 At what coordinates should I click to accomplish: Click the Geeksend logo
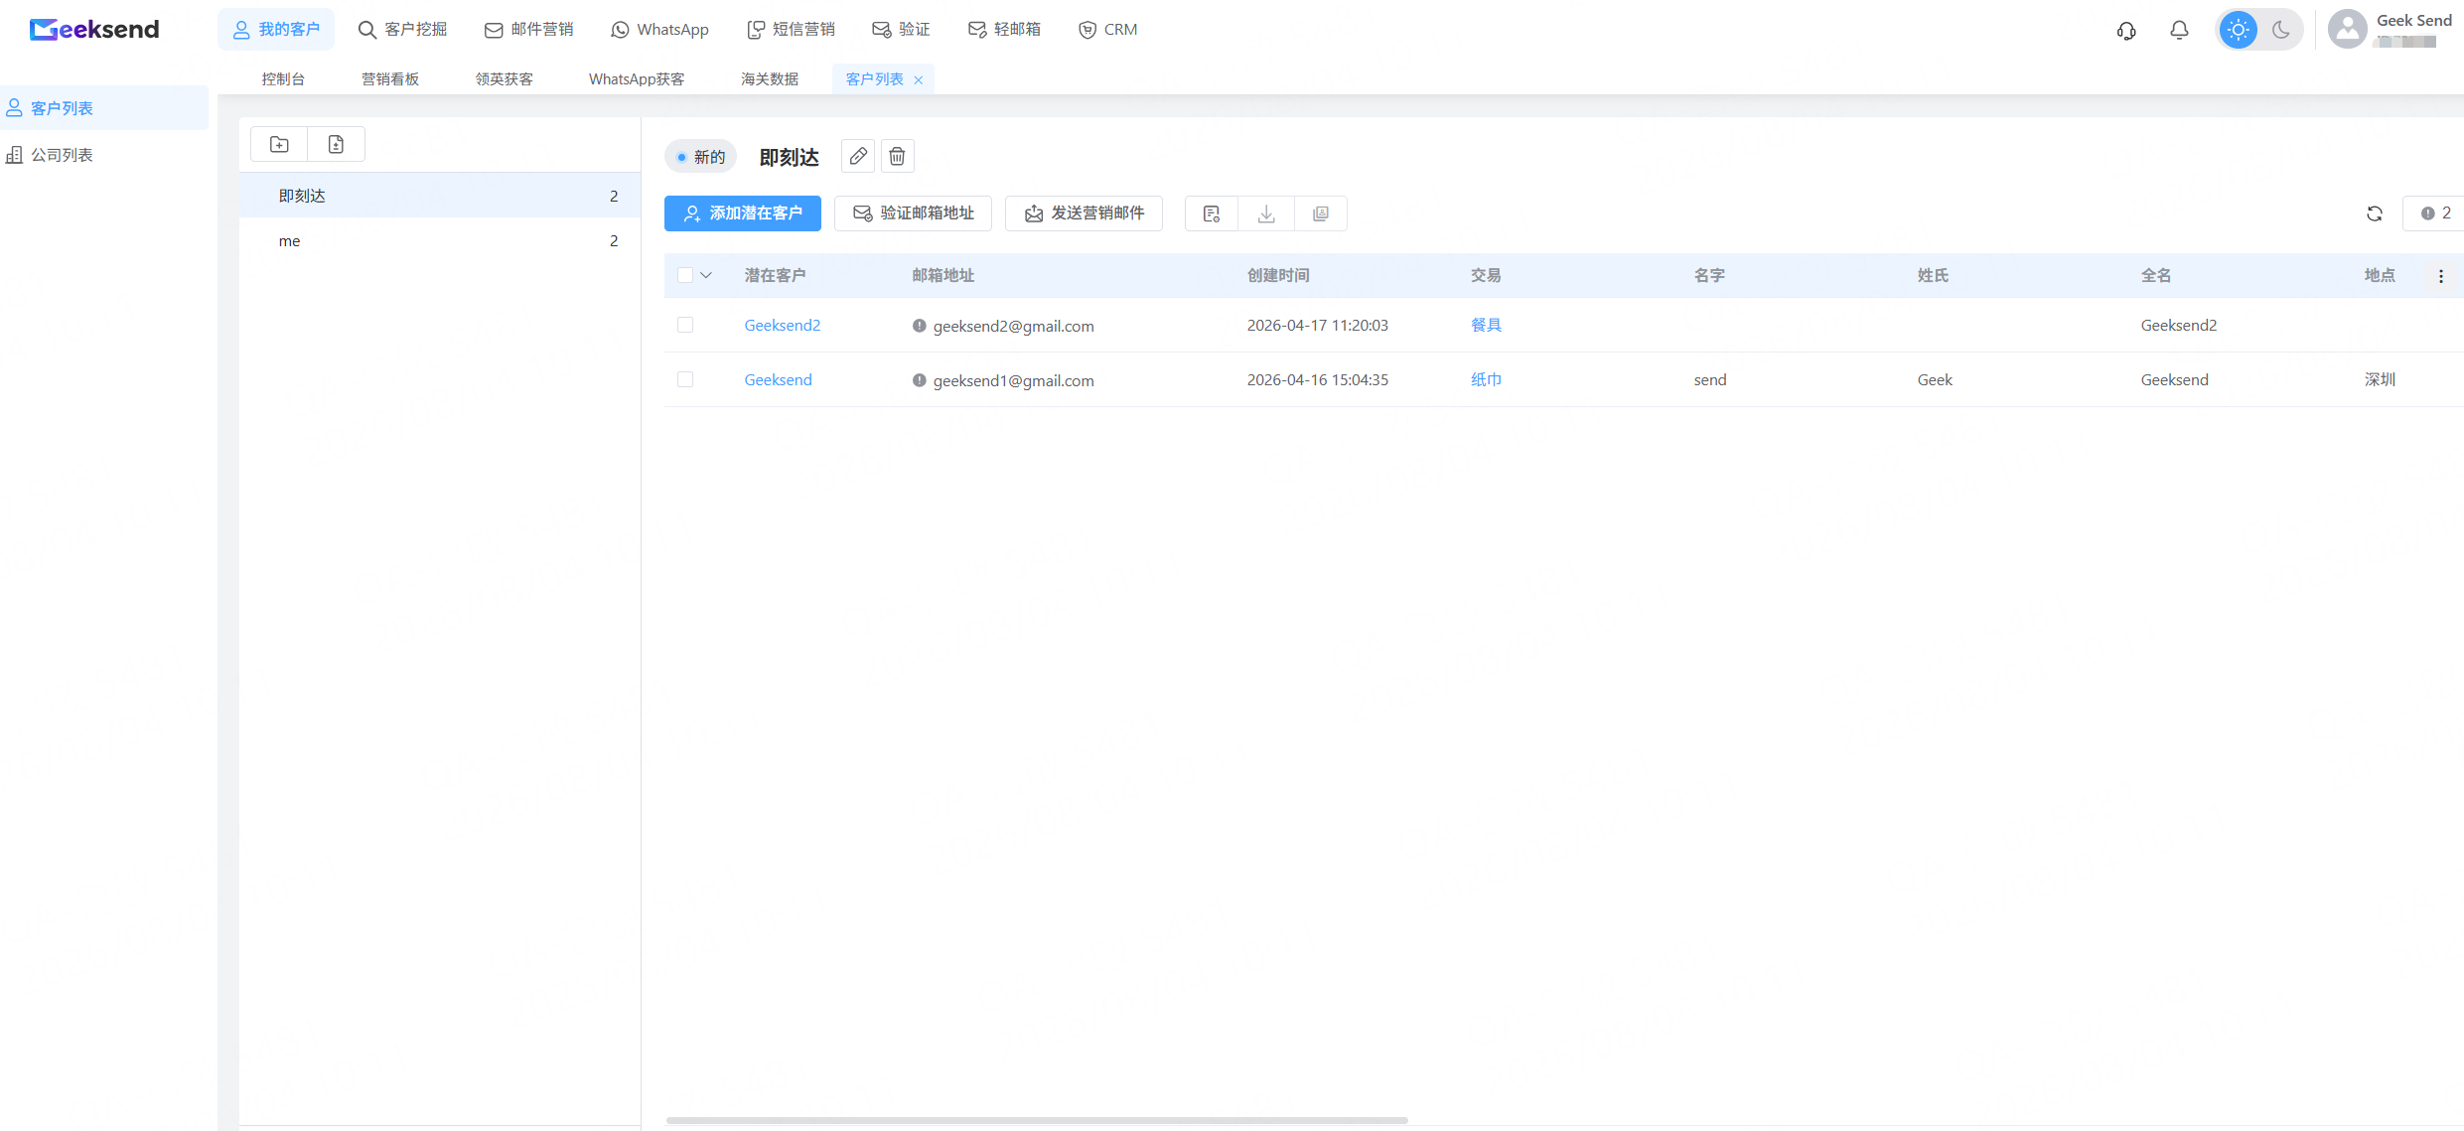pyautogui.click(x=94, y=30)
